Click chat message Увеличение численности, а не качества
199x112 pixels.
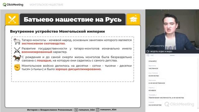(166, 98)
